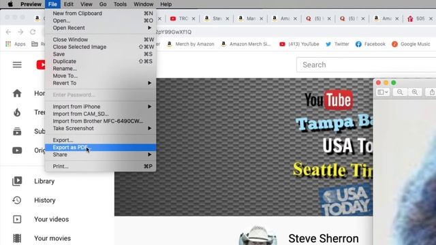Zoom out in Preview window
Screen dimensions: 436x245
(x=400, y=92)
